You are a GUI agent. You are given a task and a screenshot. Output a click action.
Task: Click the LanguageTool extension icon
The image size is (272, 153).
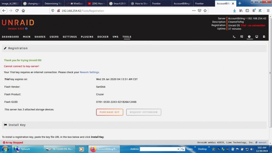point(260,11)
